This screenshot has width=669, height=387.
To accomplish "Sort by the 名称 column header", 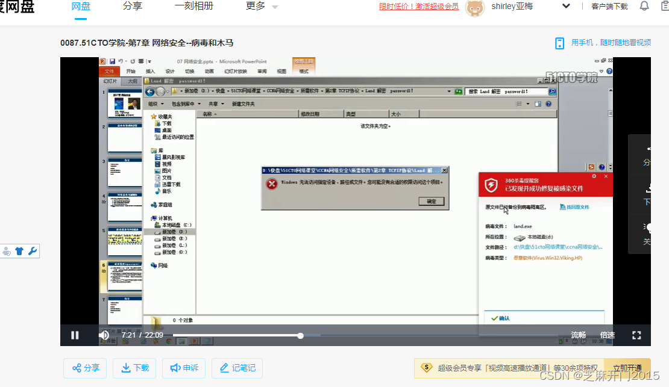I will point(248,114).
